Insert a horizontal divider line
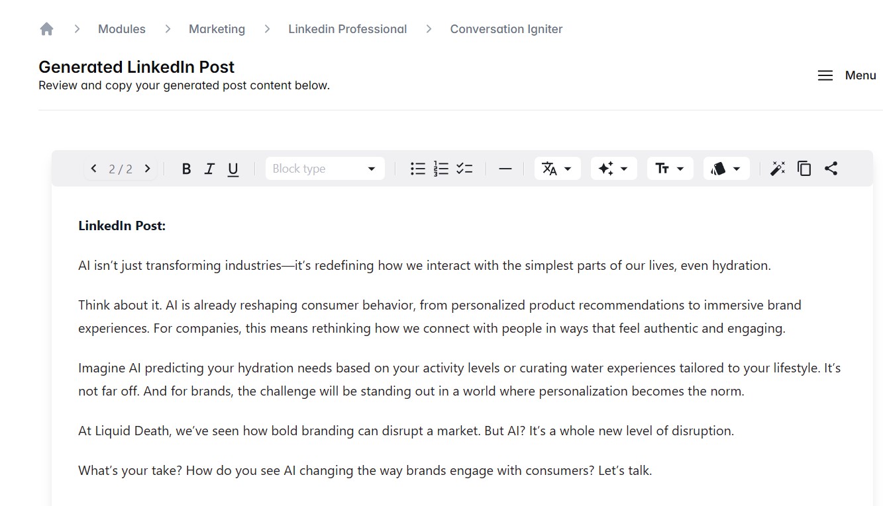 pyautogui.click(x=505, y=169)
